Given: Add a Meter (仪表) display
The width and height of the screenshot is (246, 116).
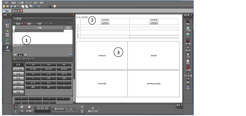Looking at the screenshot, I should coord(188,55).
